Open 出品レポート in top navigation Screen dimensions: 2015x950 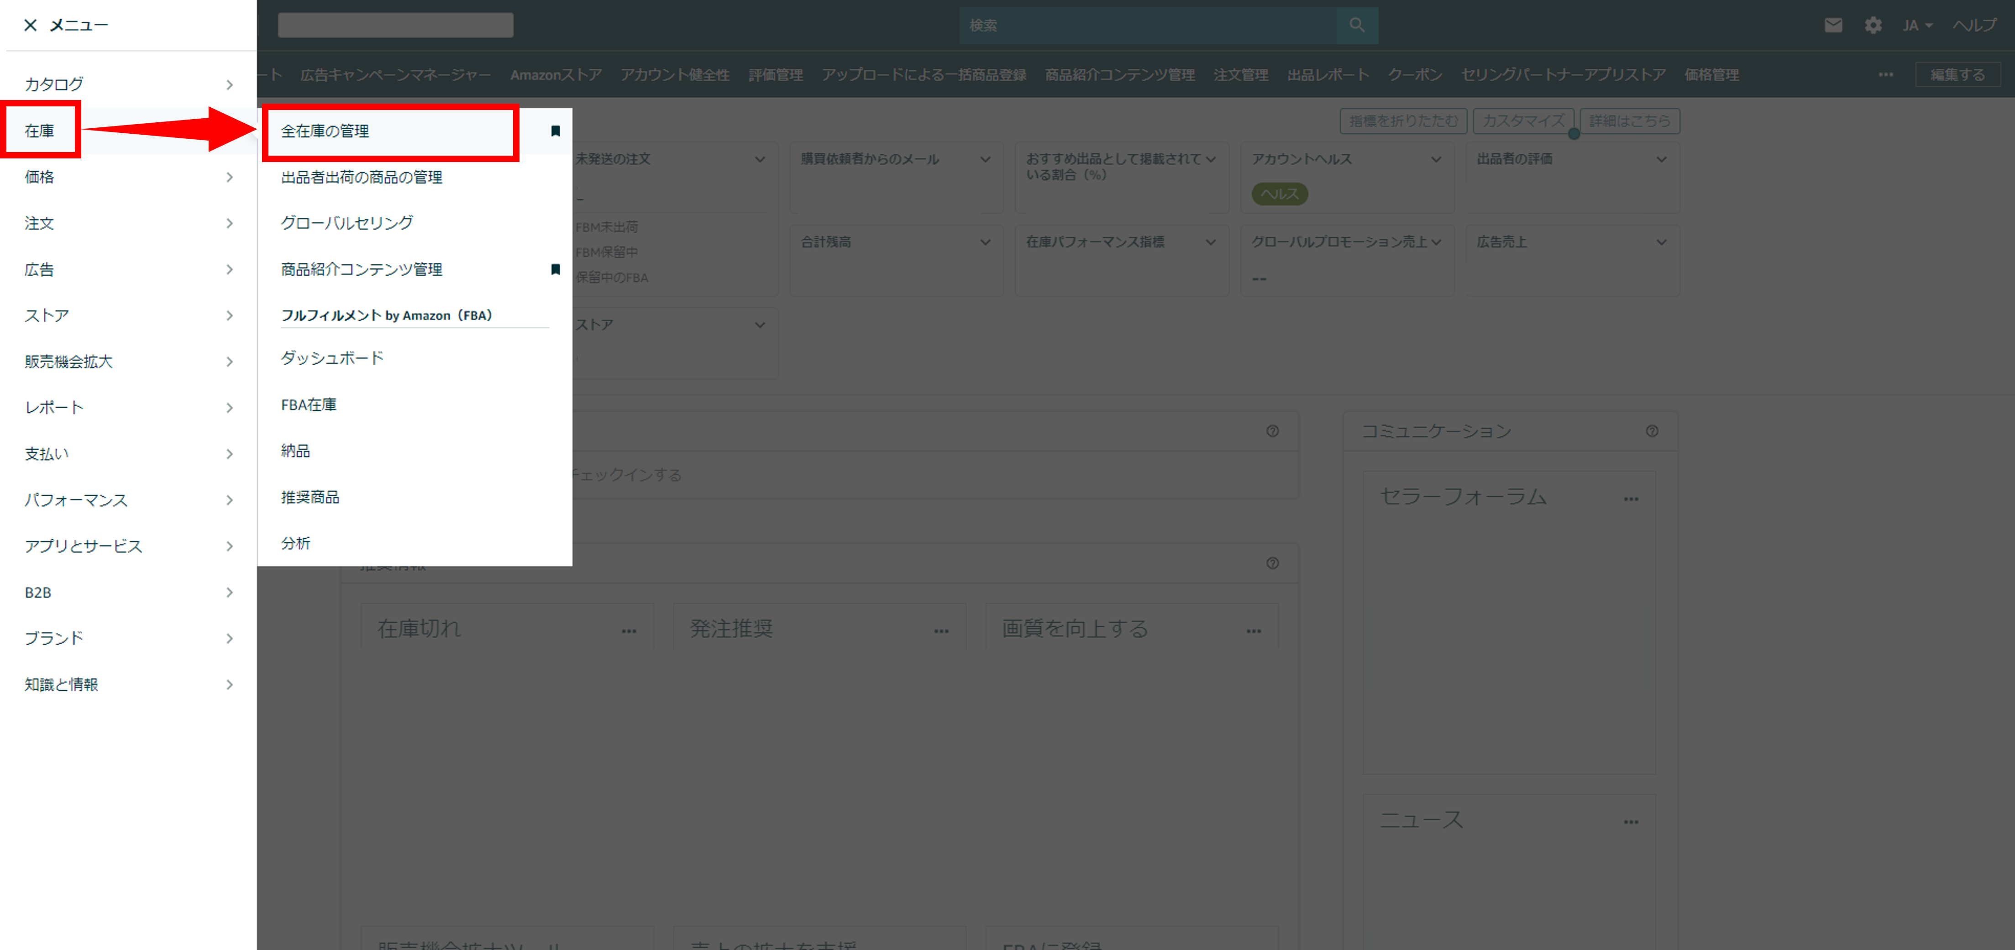(1328, 74)
